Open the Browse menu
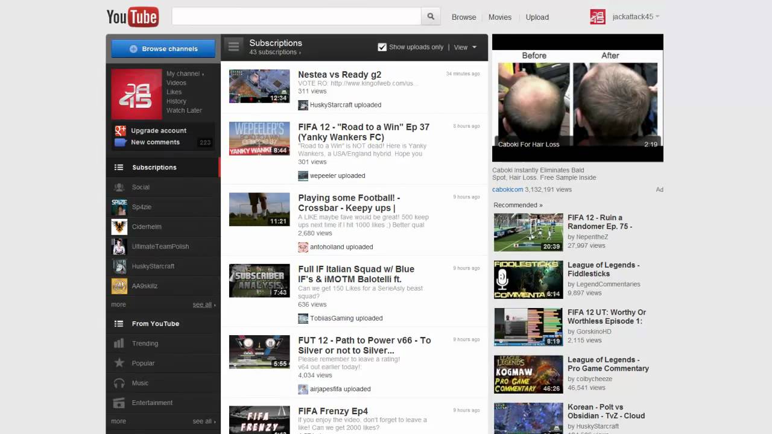The width and height of the screenshot is (772, 434). click(x=464, y=17)
